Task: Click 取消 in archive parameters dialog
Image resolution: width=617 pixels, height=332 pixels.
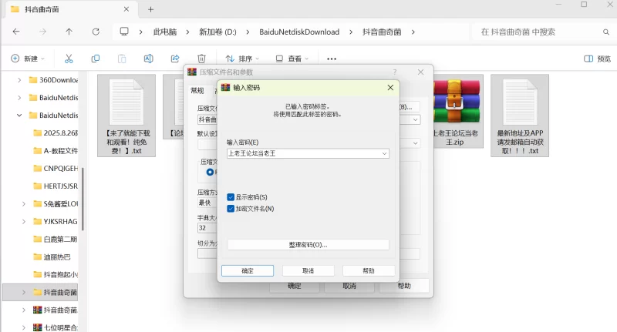Action: (349, 286)
